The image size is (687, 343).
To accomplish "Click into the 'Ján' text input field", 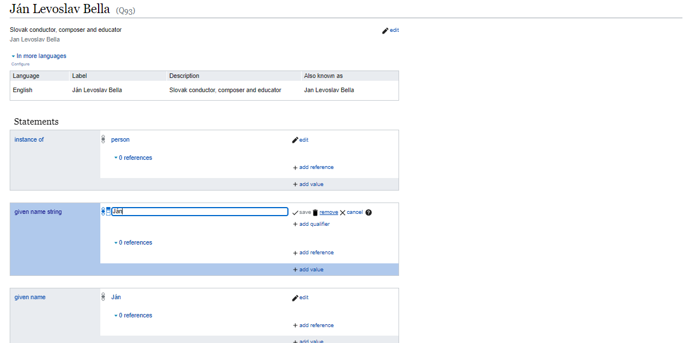I will point(200,212).
